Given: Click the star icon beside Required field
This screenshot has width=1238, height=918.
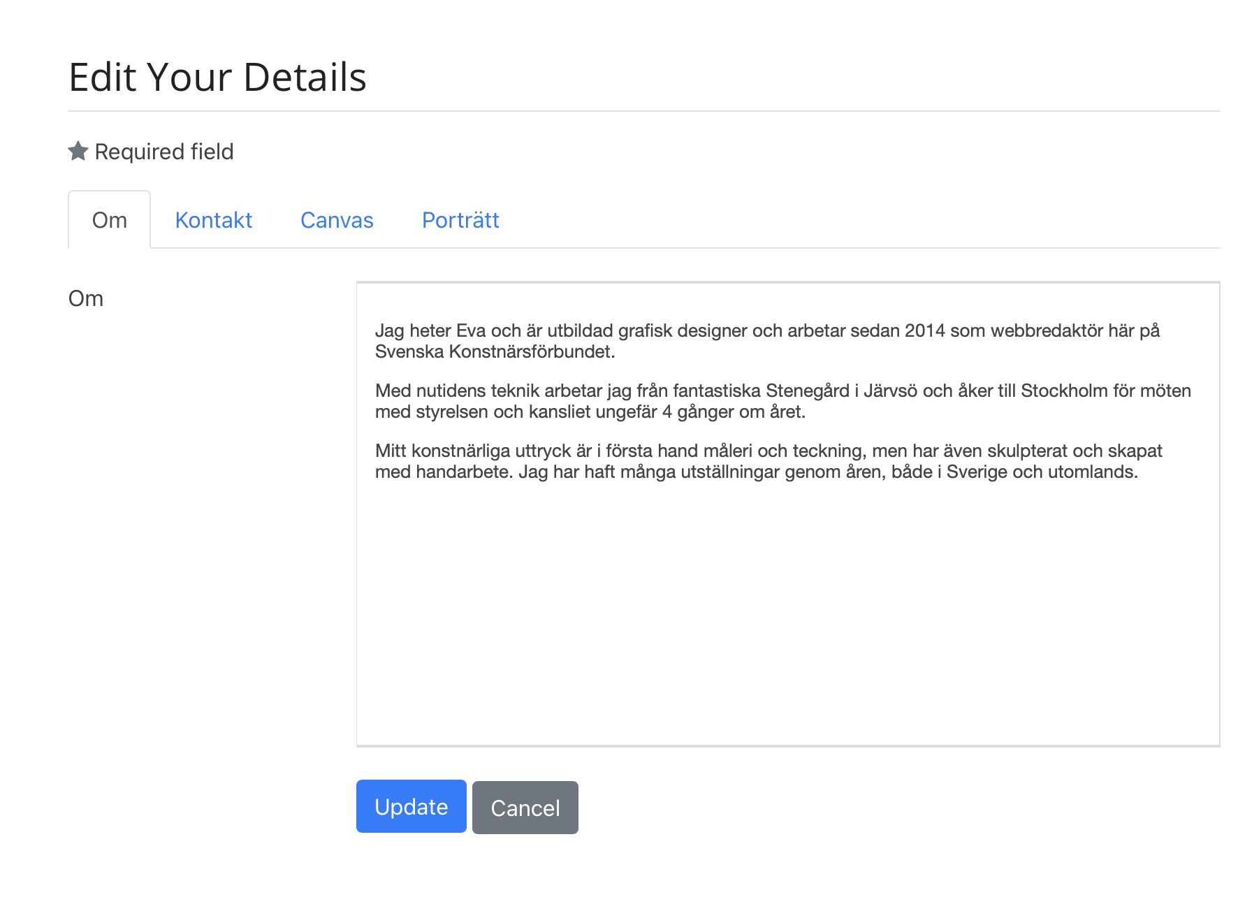Looking at the screenshot, I should 78,151.
